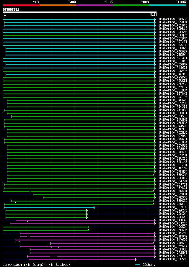
Task: Select the UniRef100_C7QX90 label
Action: tap(173, 152)
